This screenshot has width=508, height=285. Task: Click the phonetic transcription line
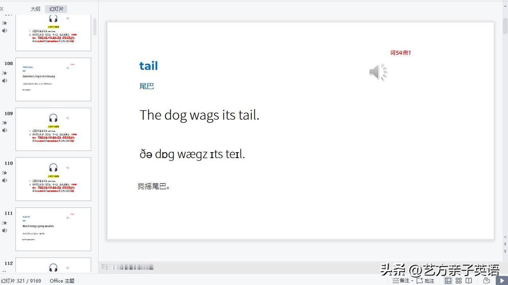click(192, 154)
